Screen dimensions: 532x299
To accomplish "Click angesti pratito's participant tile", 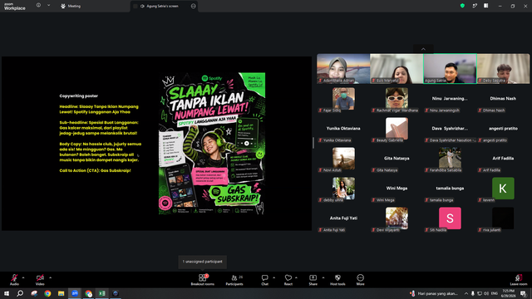I will pyautogui.click(x=503, y=129).
